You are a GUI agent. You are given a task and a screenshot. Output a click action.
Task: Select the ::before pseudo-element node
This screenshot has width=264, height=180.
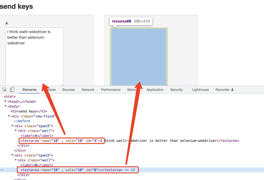(x=22, y=121)
